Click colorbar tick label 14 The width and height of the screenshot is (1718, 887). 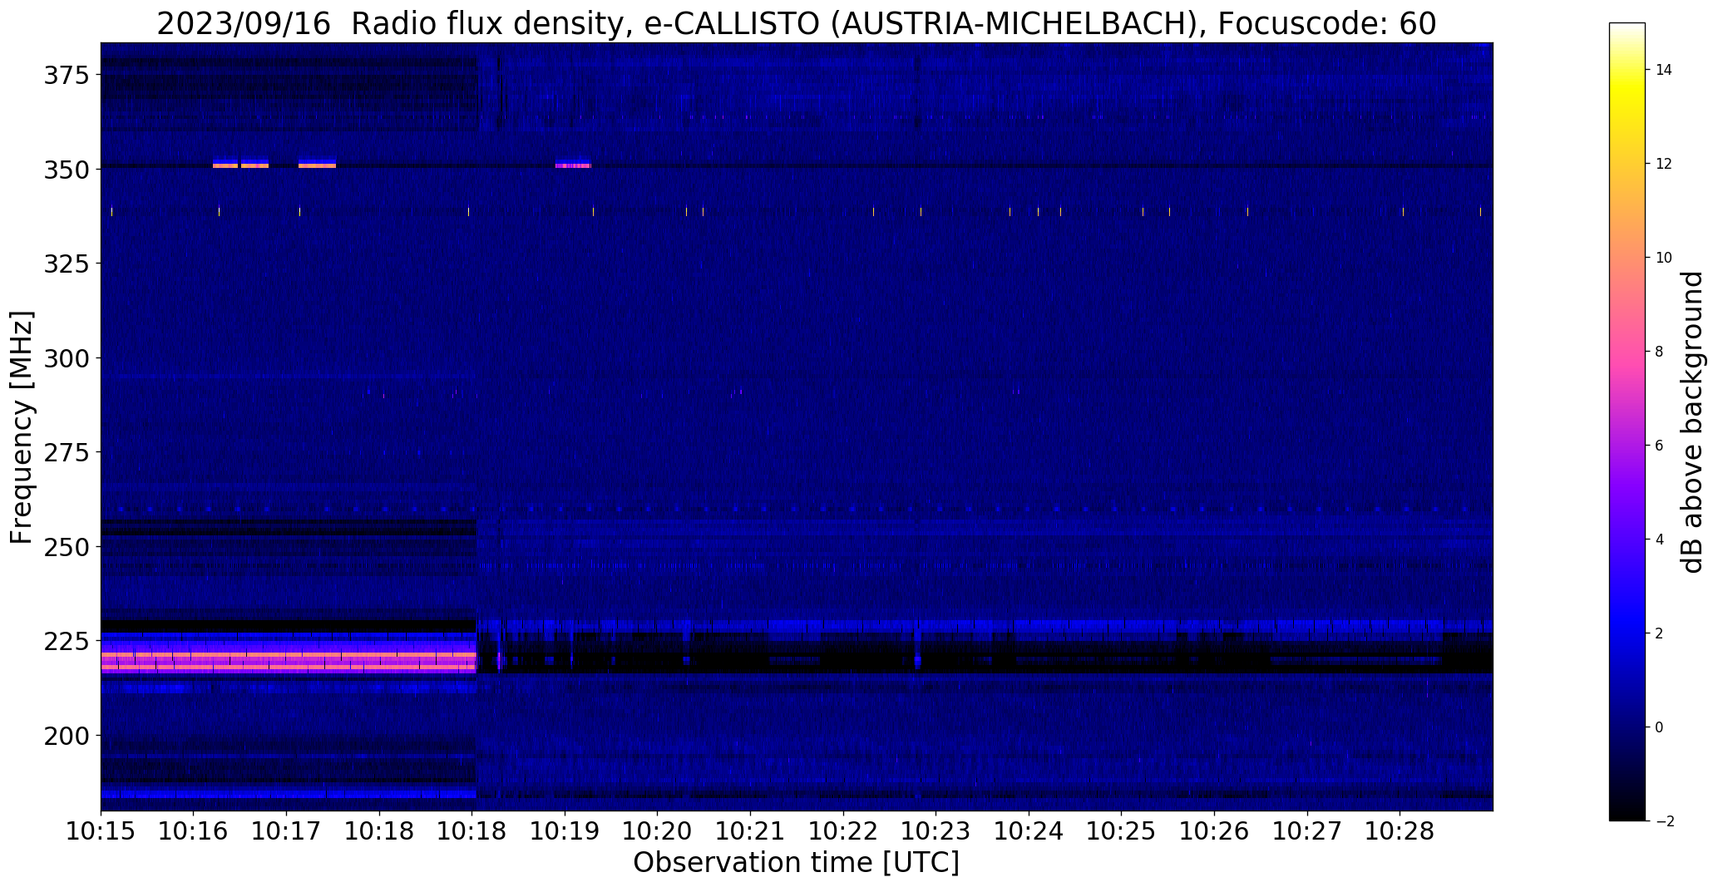tap(1664, 70)
